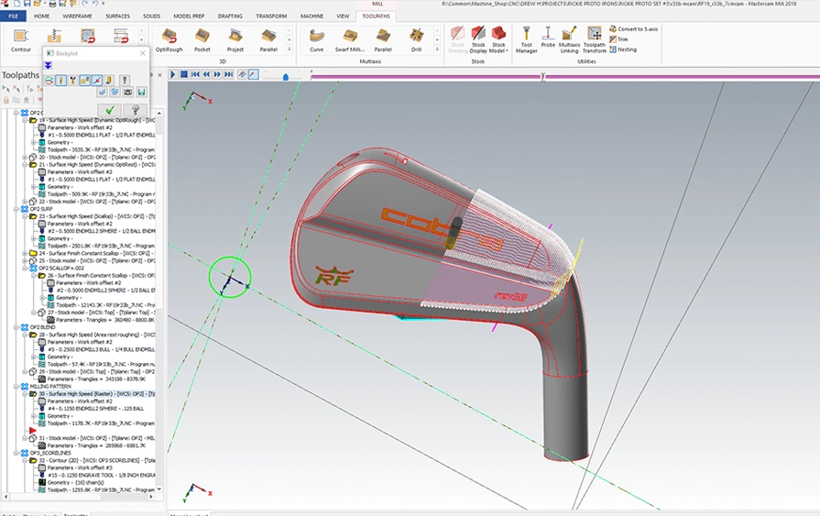The height and width of the screenshot is (516, 820).
Task: Collapse the OP2 BLEND group
Action: coord(16,327)
